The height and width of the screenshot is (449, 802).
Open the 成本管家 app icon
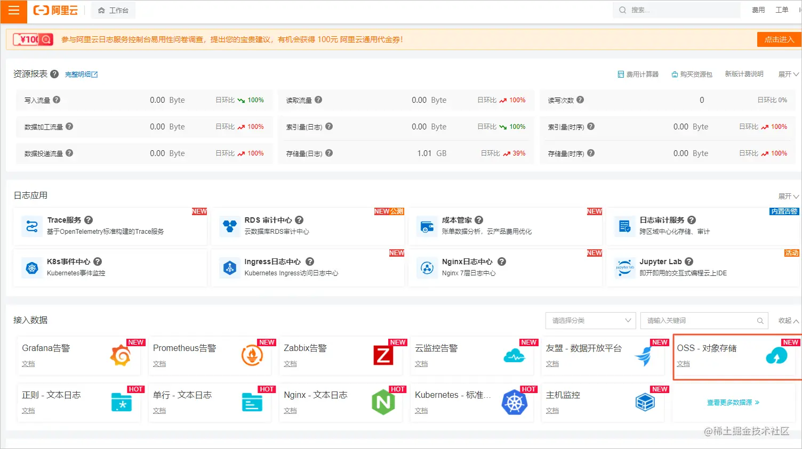427,226
